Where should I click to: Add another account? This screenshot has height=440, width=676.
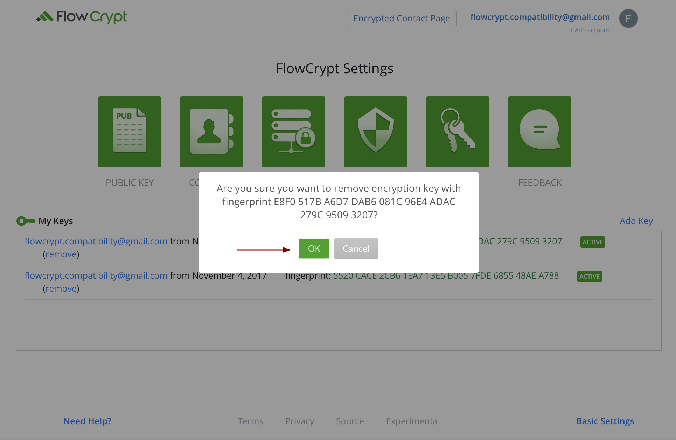(x=590, y=30)
